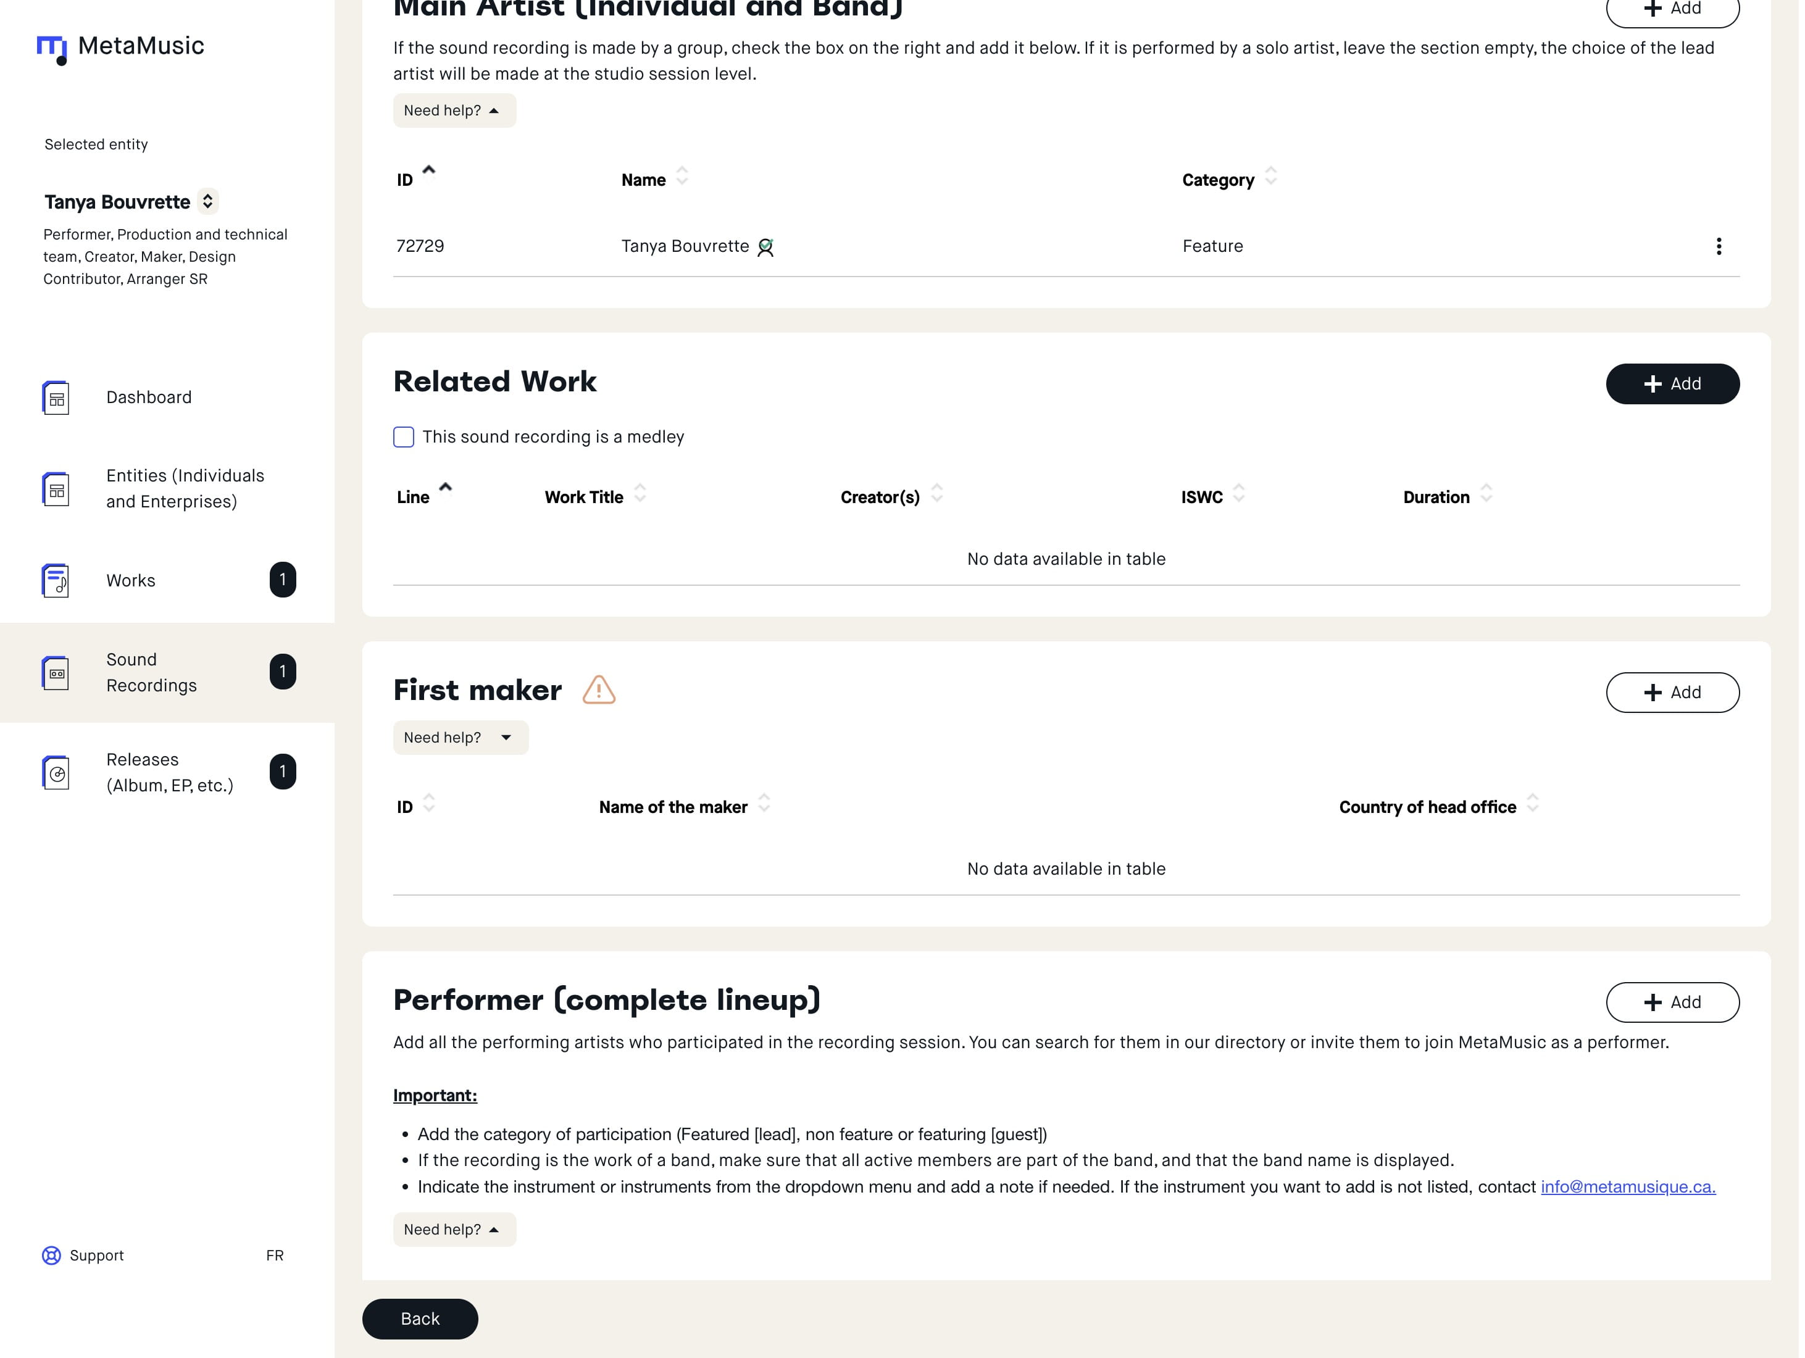
Task: Click the First maker warning triangle
Action: 599,691
